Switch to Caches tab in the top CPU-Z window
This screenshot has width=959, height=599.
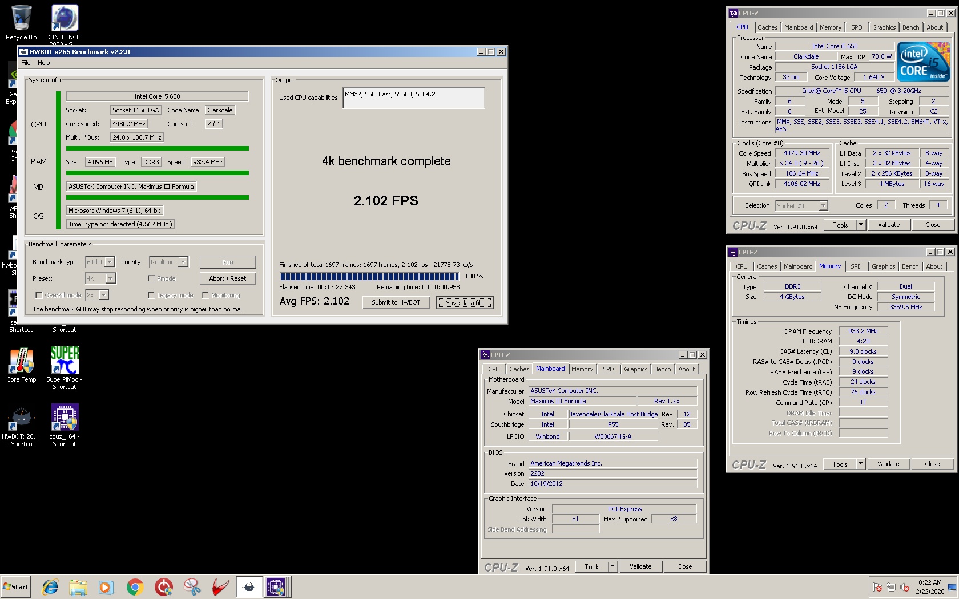point(768,27)
